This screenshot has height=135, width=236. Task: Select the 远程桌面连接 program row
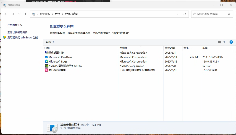click(137, 53)
